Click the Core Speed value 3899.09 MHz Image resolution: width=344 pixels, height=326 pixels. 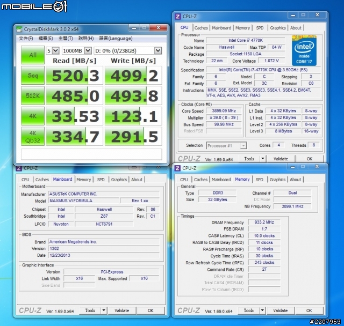(224, 110)
